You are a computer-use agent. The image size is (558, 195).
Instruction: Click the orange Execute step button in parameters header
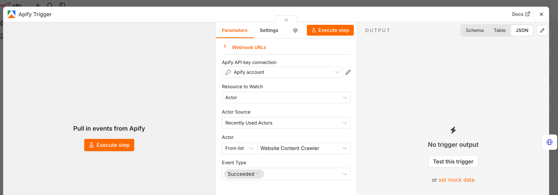pyautogui.click(x=330, y=30)
